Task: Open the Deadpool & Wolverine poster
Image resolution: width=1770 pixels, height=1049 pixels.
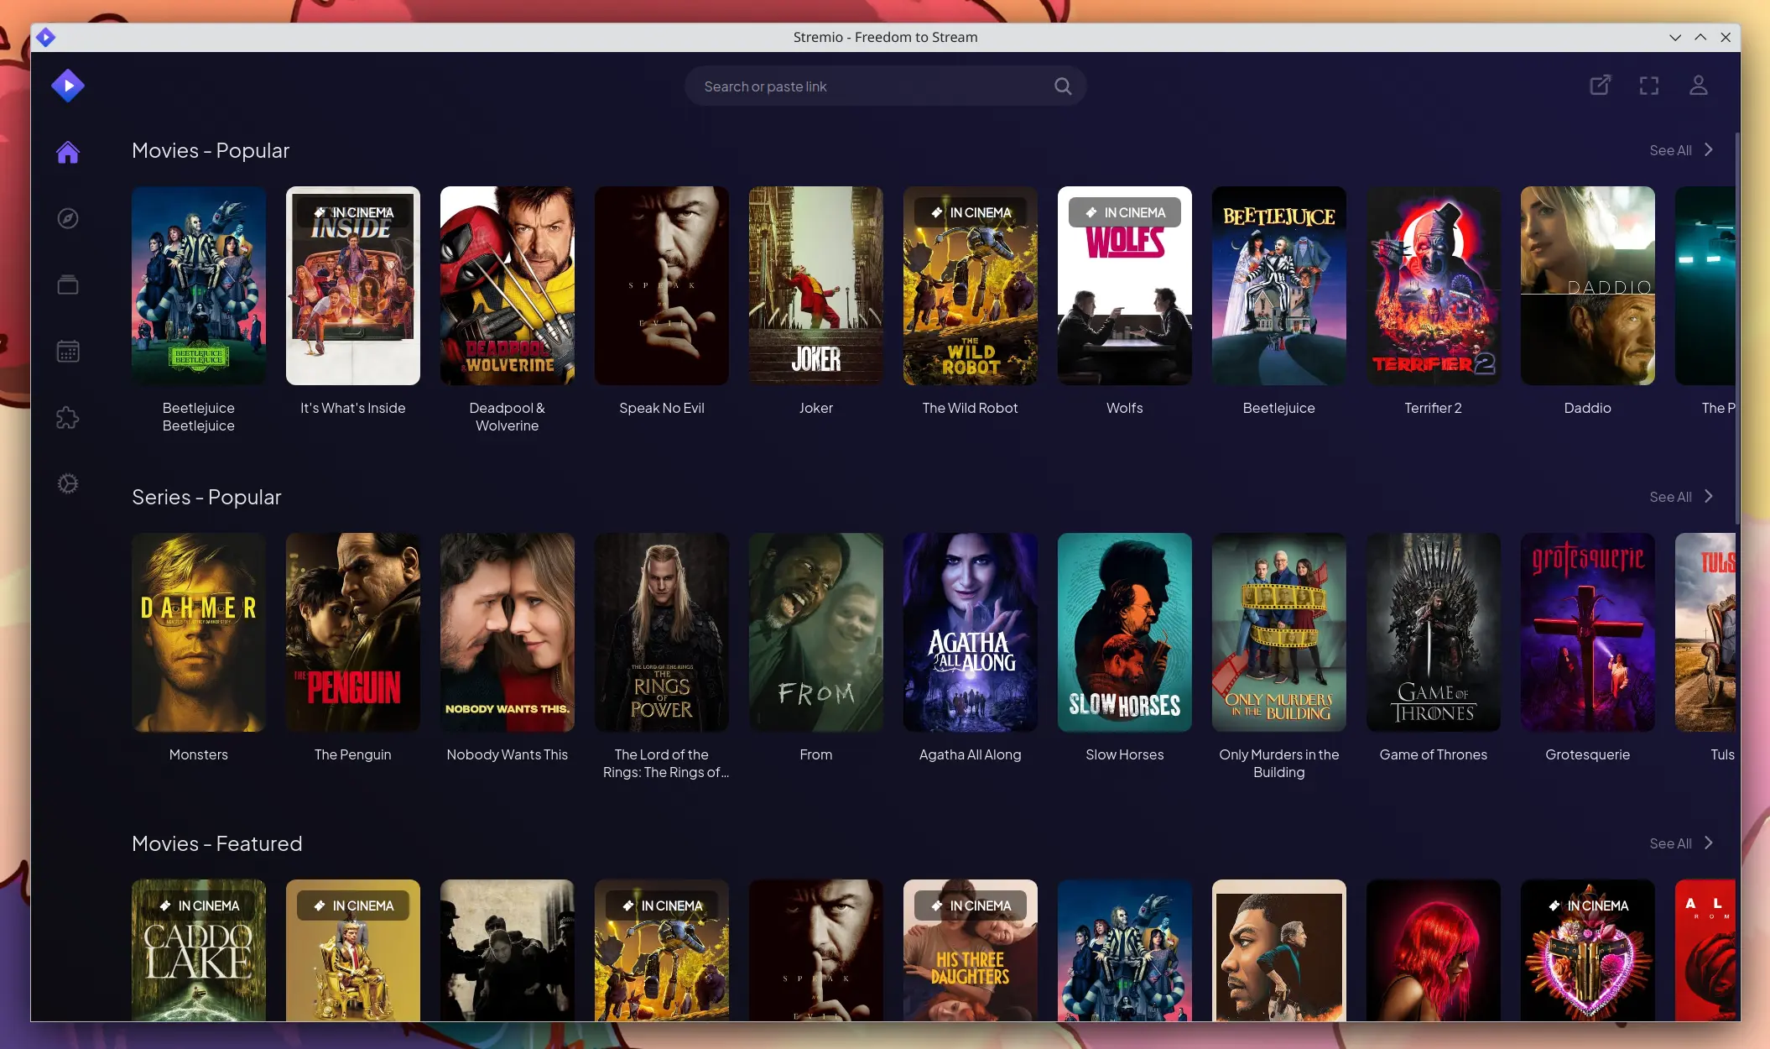Action: 508,285
